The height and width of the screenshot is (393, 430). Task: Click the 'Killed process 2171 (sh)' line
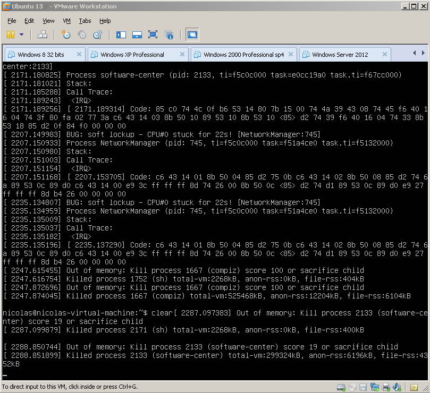184,330
